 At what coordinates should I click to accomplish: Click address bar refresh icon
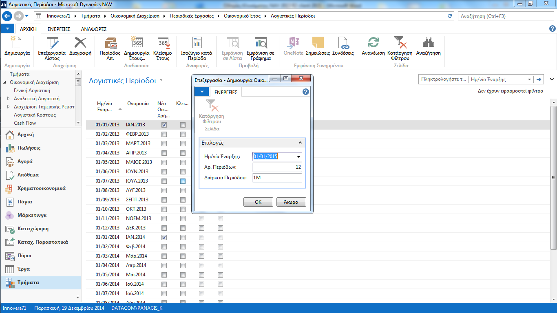450,16
